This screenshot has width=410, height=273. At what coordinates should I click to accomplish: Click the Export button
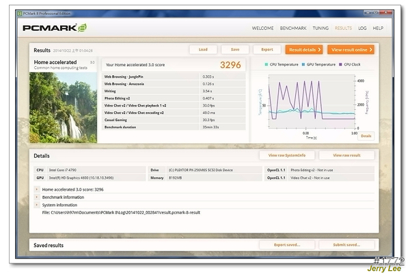tap(267, 50)
